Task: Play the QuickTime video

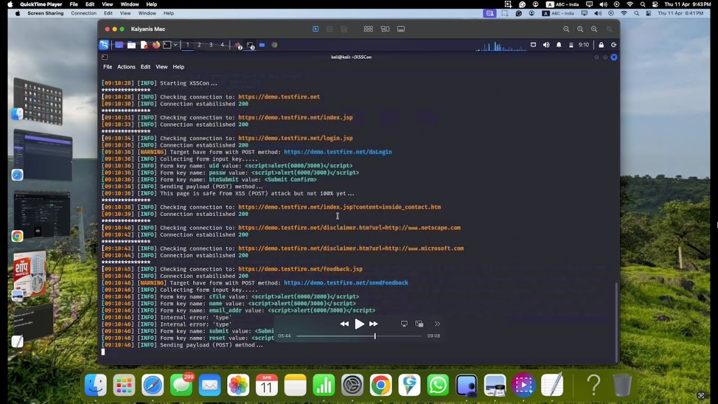Action: point(359,324)
